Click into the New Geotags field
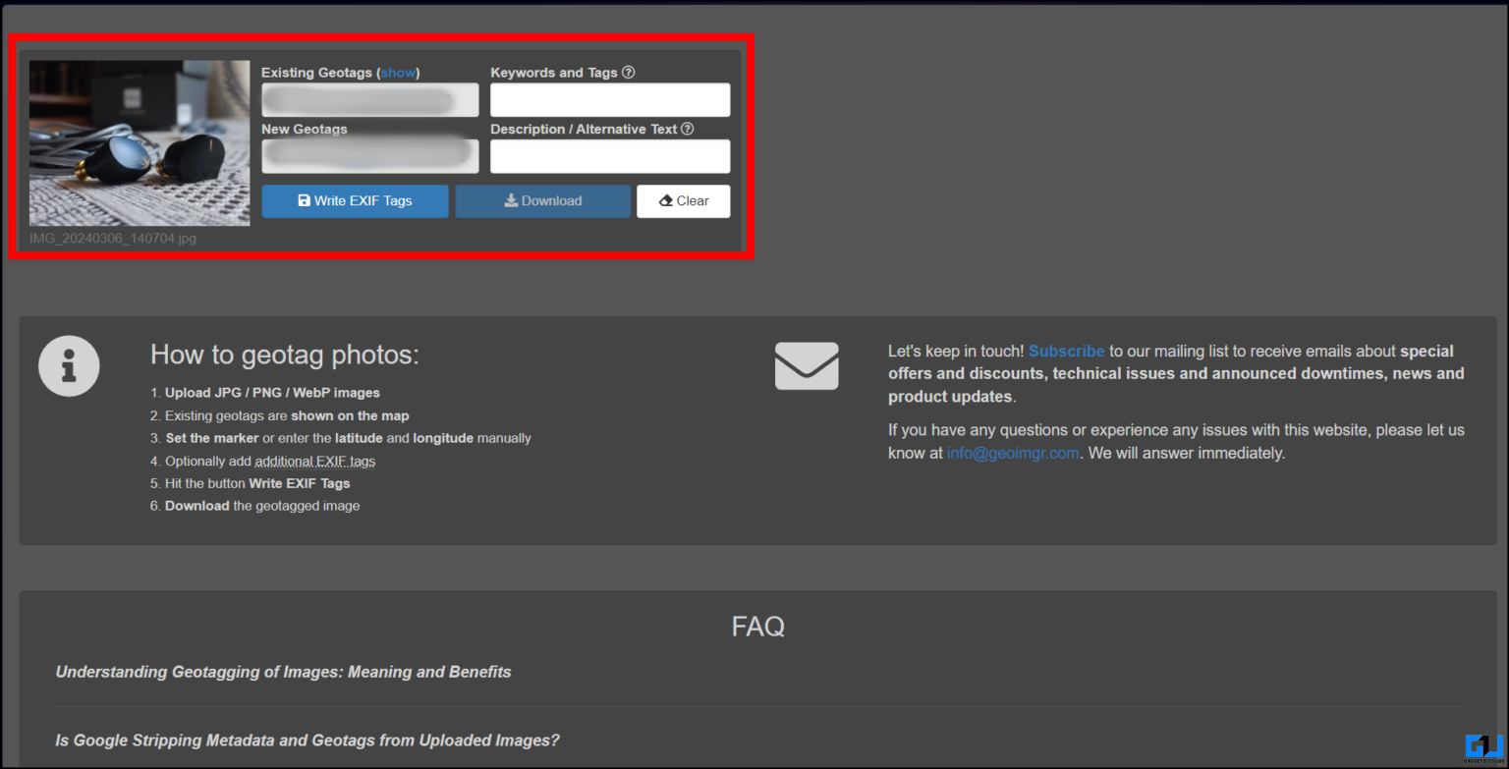Screen dimensions: 1509x769 coord(369,157)
